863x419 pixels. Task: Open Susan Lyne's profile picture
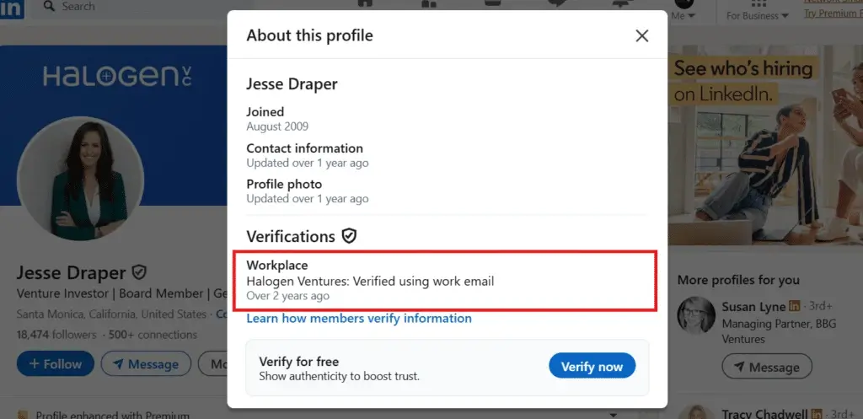tap(696, 315)
